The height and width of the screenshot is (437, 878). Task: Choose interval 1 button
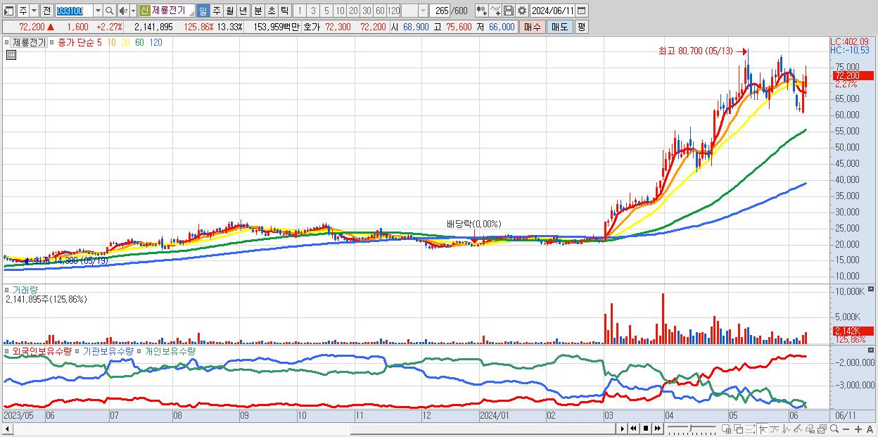click(x=300, y=11)
